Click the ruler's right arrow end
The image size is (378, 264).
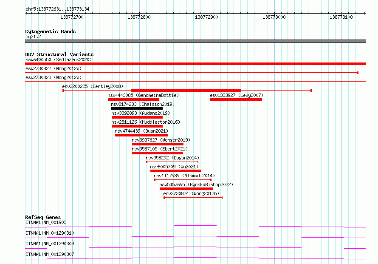(365, 14)
